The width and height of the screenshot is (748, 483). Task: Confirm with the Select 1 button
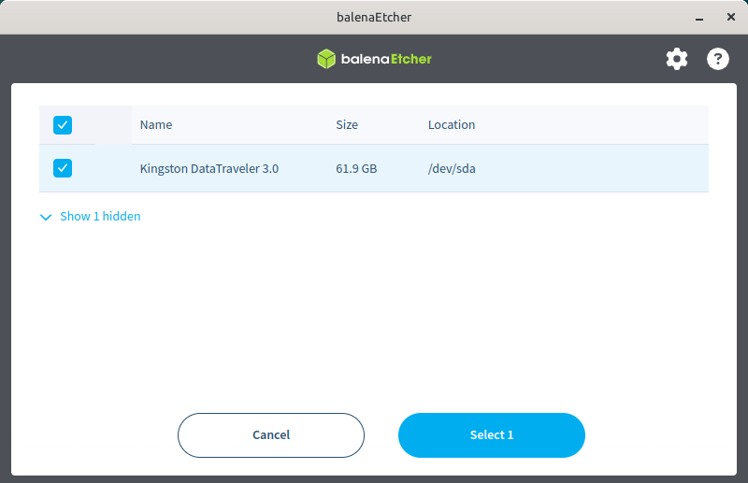tap(491, 435)
